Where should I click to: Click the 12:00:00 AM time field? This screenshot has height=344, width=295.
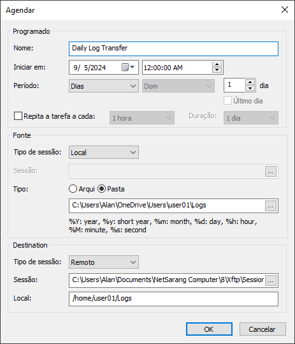pyautogui.click(x=177, y=68)
